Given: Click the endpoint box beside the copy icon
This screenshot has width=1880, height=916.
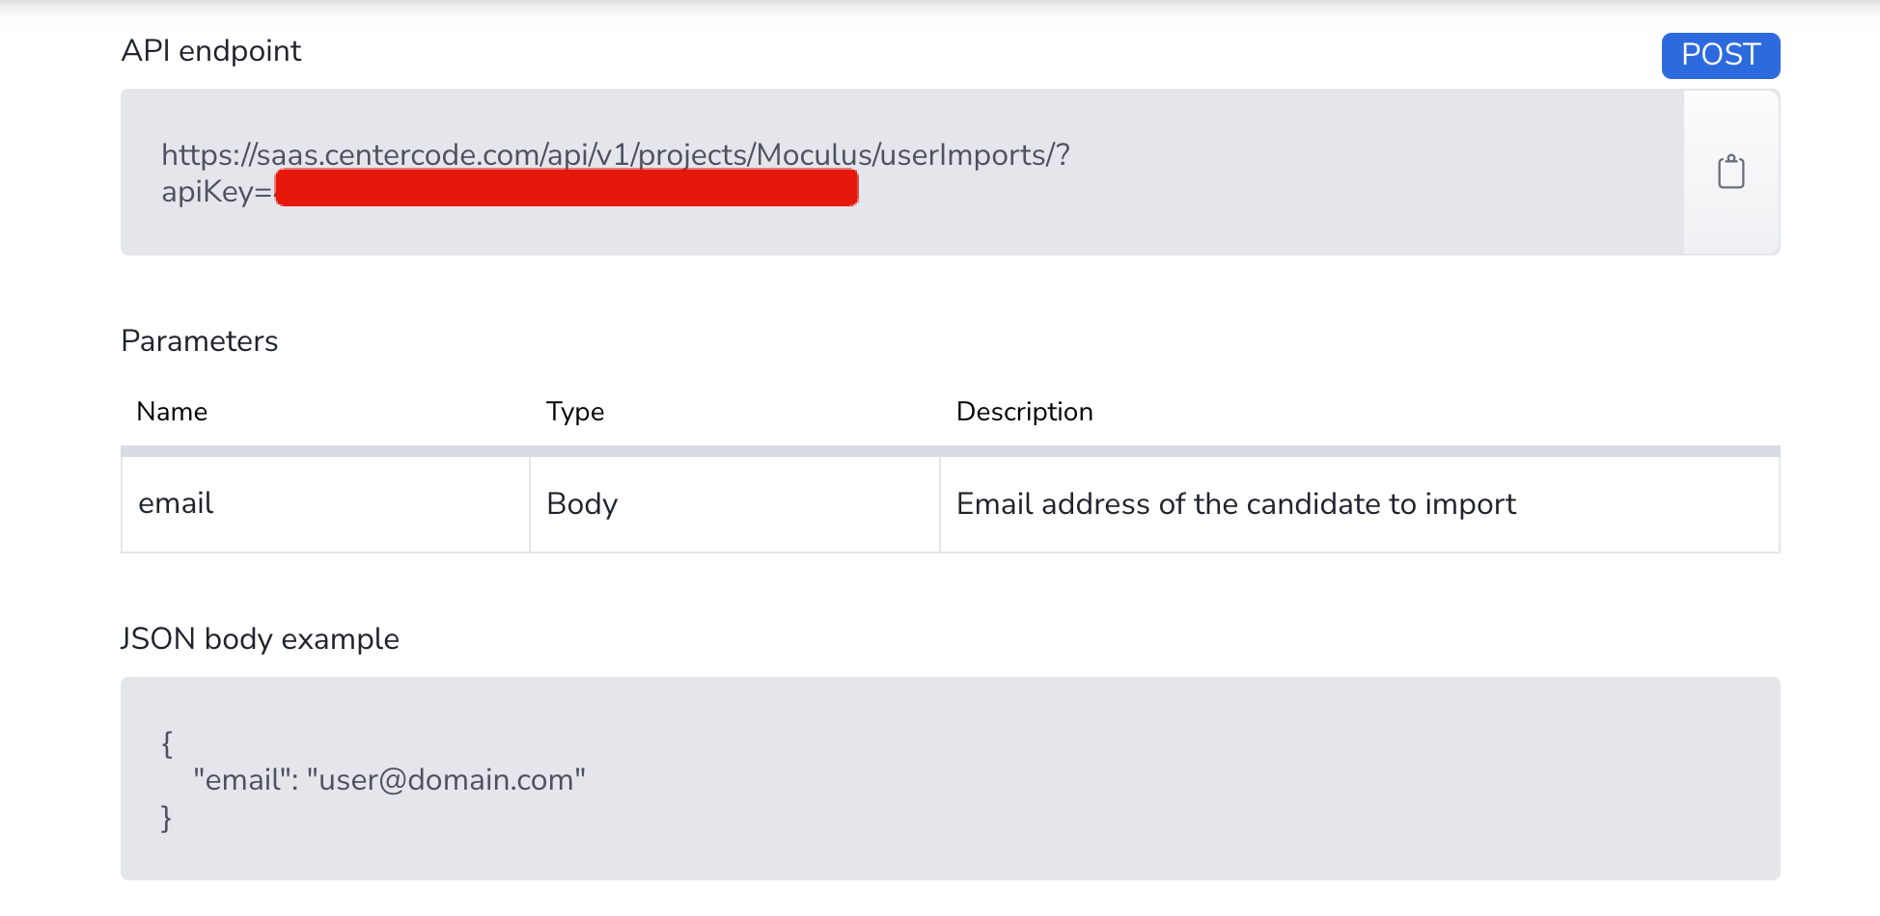Looking at the screenshot, I should point(902,172).
